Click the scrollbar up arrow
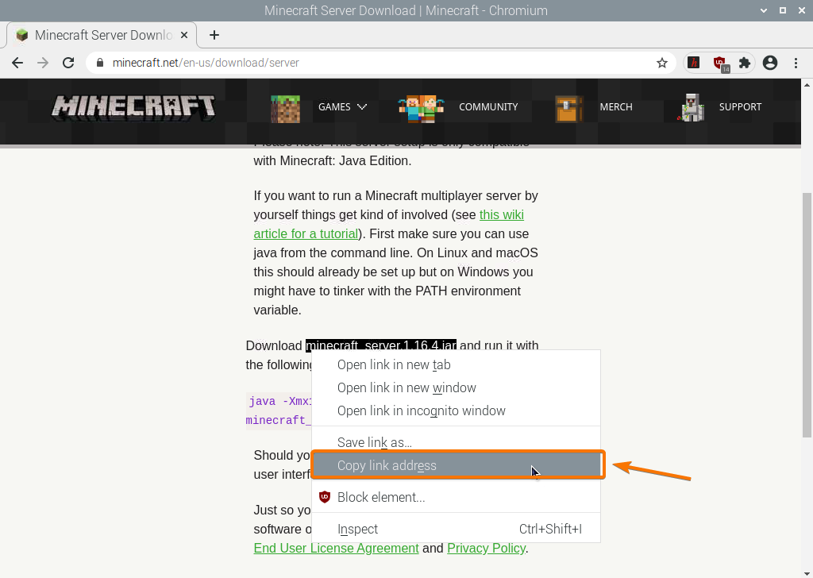 [x=807, y=85]
